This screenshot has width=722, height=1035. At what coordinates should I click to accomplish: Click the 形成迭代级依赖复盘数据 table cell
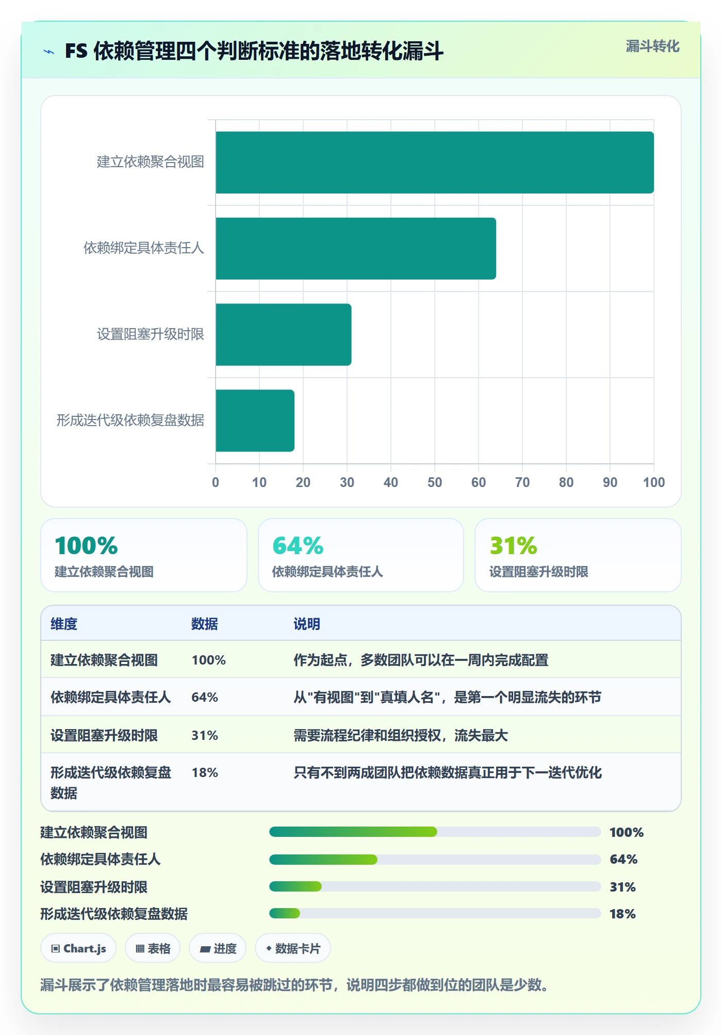click(x=110, y=782)
